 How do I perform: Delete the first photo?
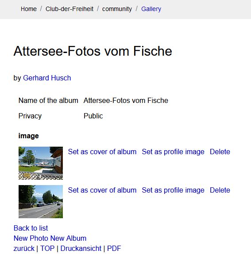(220, 152)
